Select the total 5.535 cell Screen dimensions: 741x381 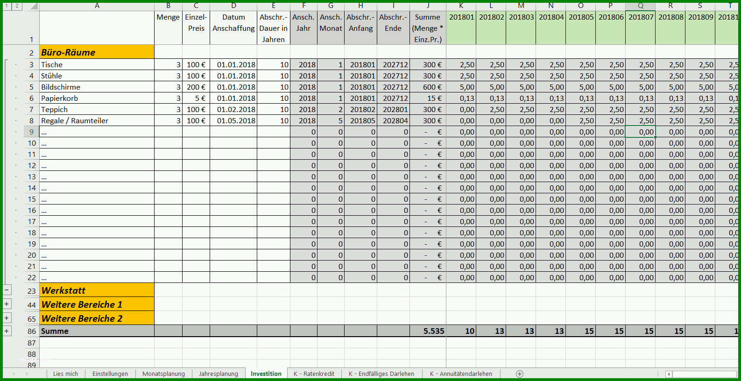tap(428, 331)
